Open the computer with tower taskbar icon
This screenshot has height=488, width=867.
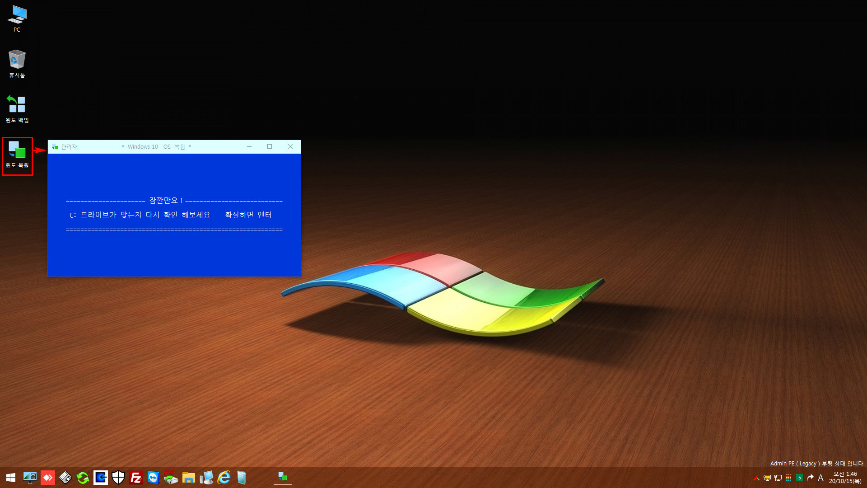206,478
